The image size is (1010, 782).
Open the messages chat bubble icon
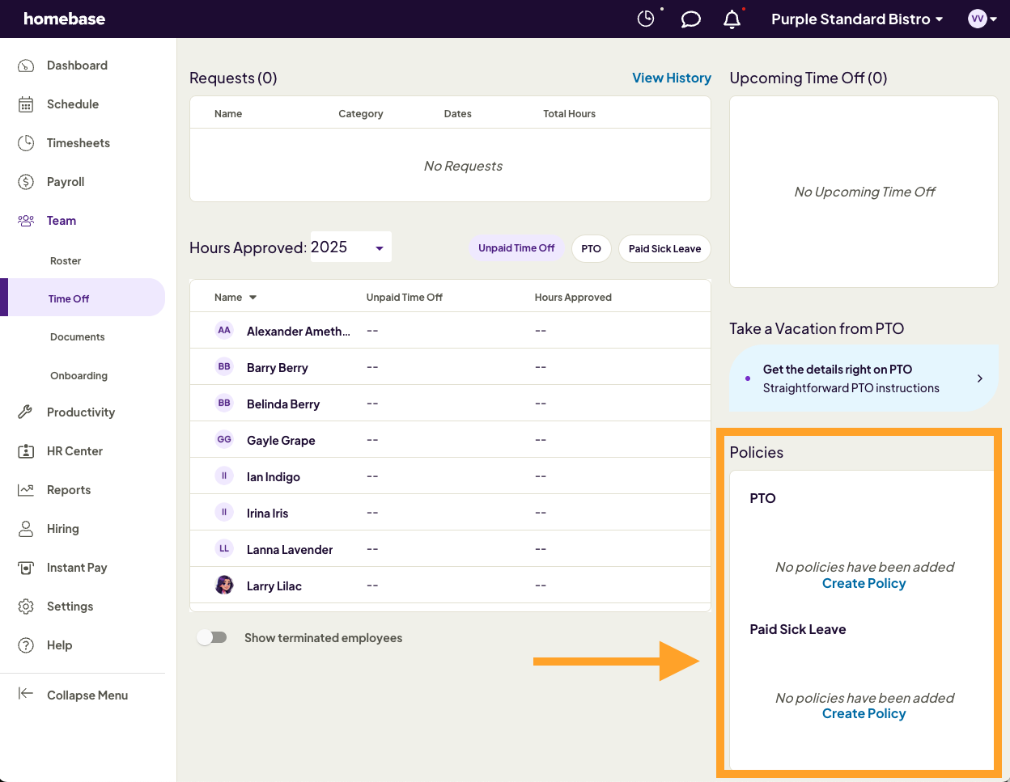(x=690, y=19)
